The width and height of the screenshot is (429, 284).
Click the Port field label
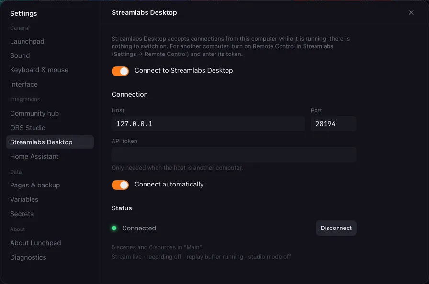click(316, 110)
